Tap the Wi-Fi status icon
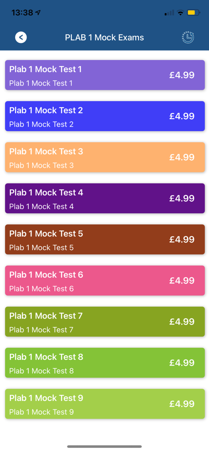 (180, 13)
